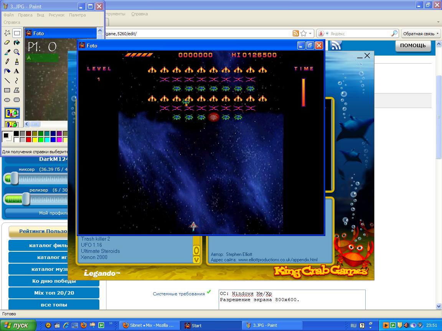Close the King Crab Games panel with X

click(x=367, y=56)
